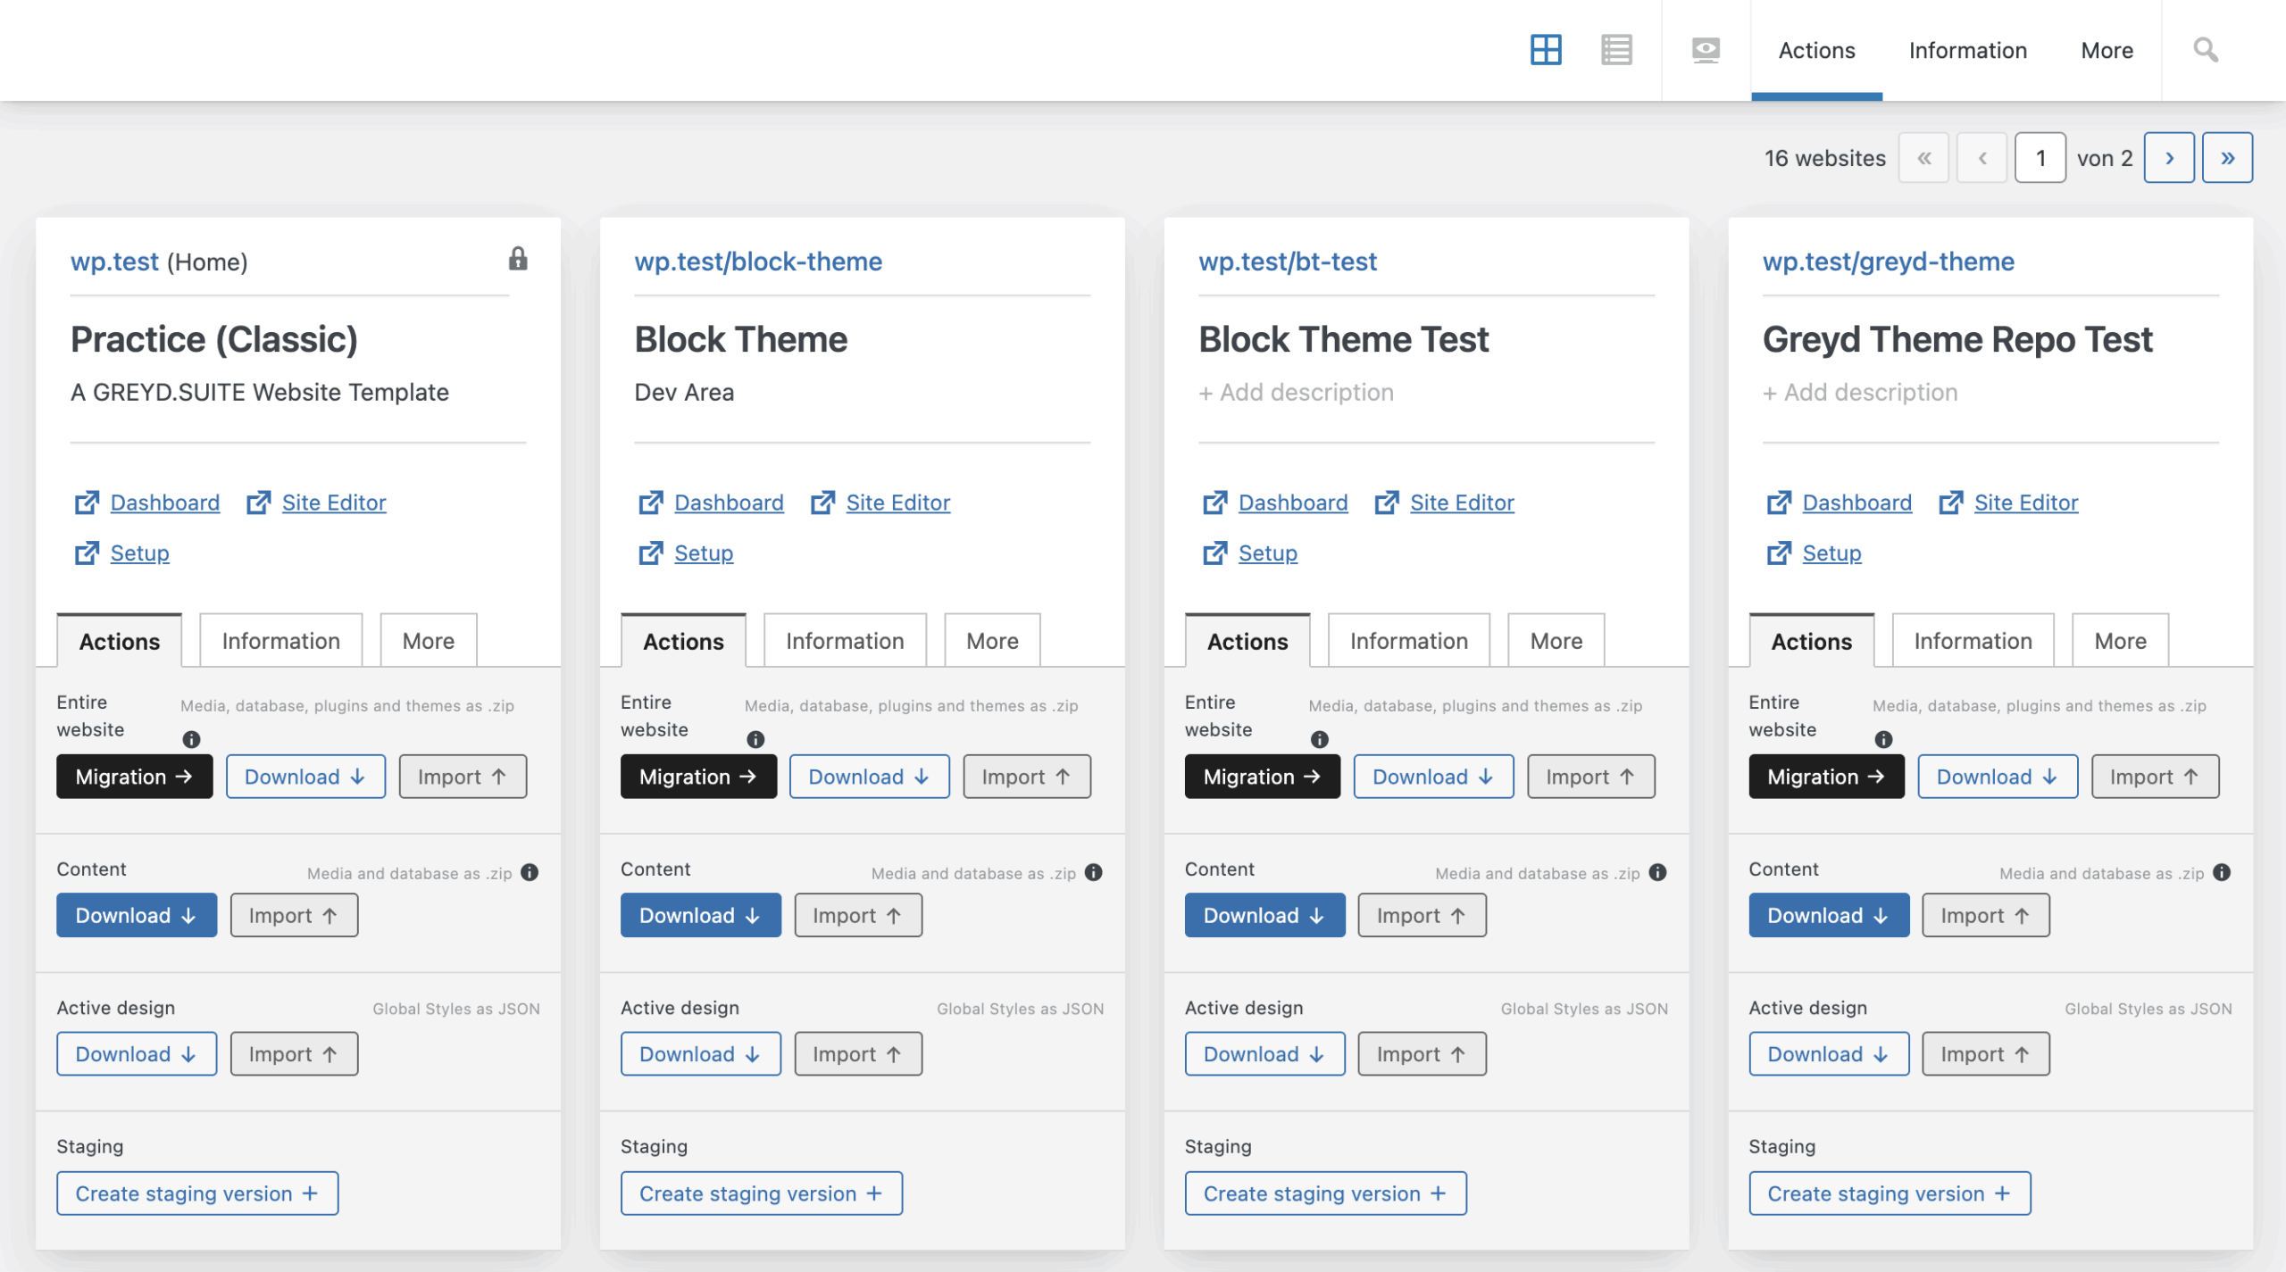Image resolution: width=2286 pixels, height=1272 pixels.
Task: Open Site Editor for wp.test/greyd-theme
Action: [2025, 503]
